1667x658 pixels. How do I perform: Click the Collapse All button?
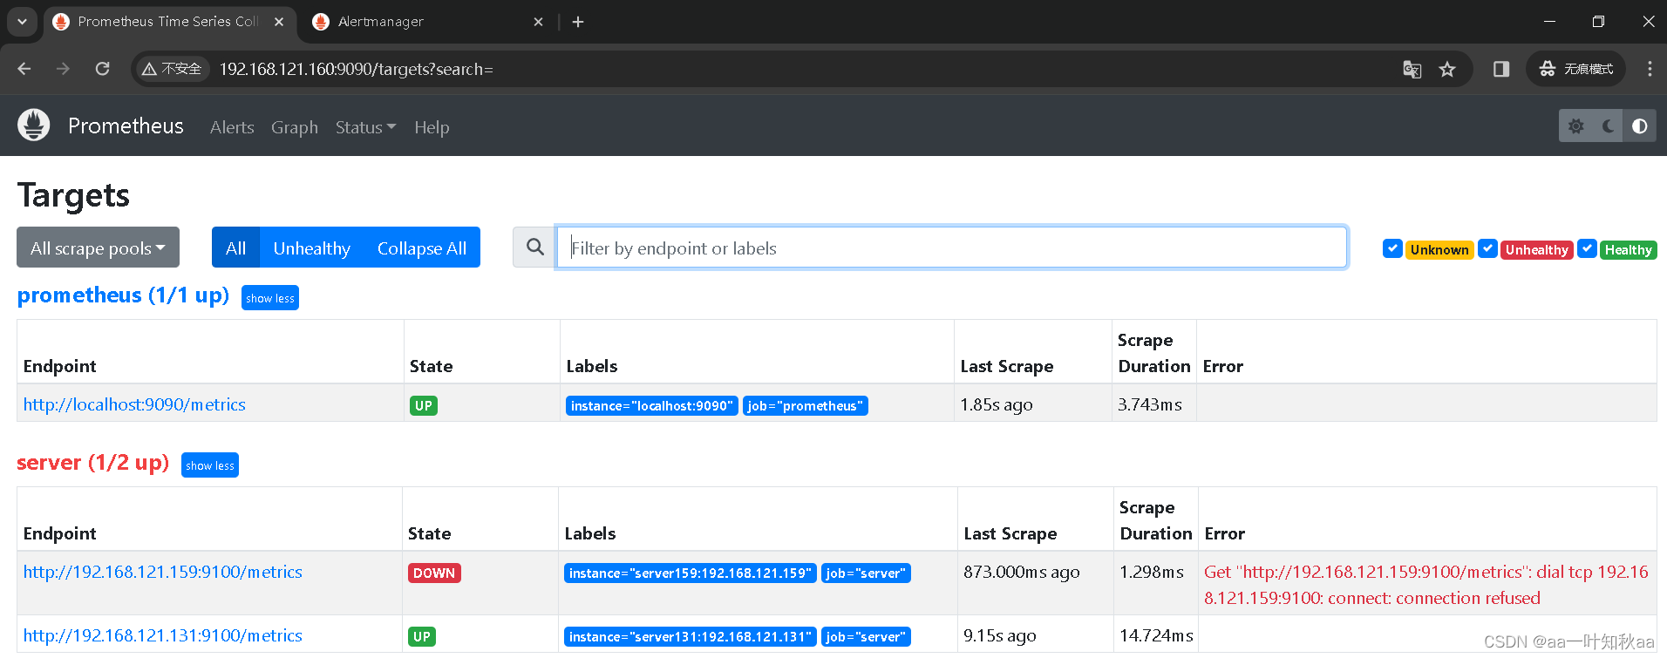422,248
